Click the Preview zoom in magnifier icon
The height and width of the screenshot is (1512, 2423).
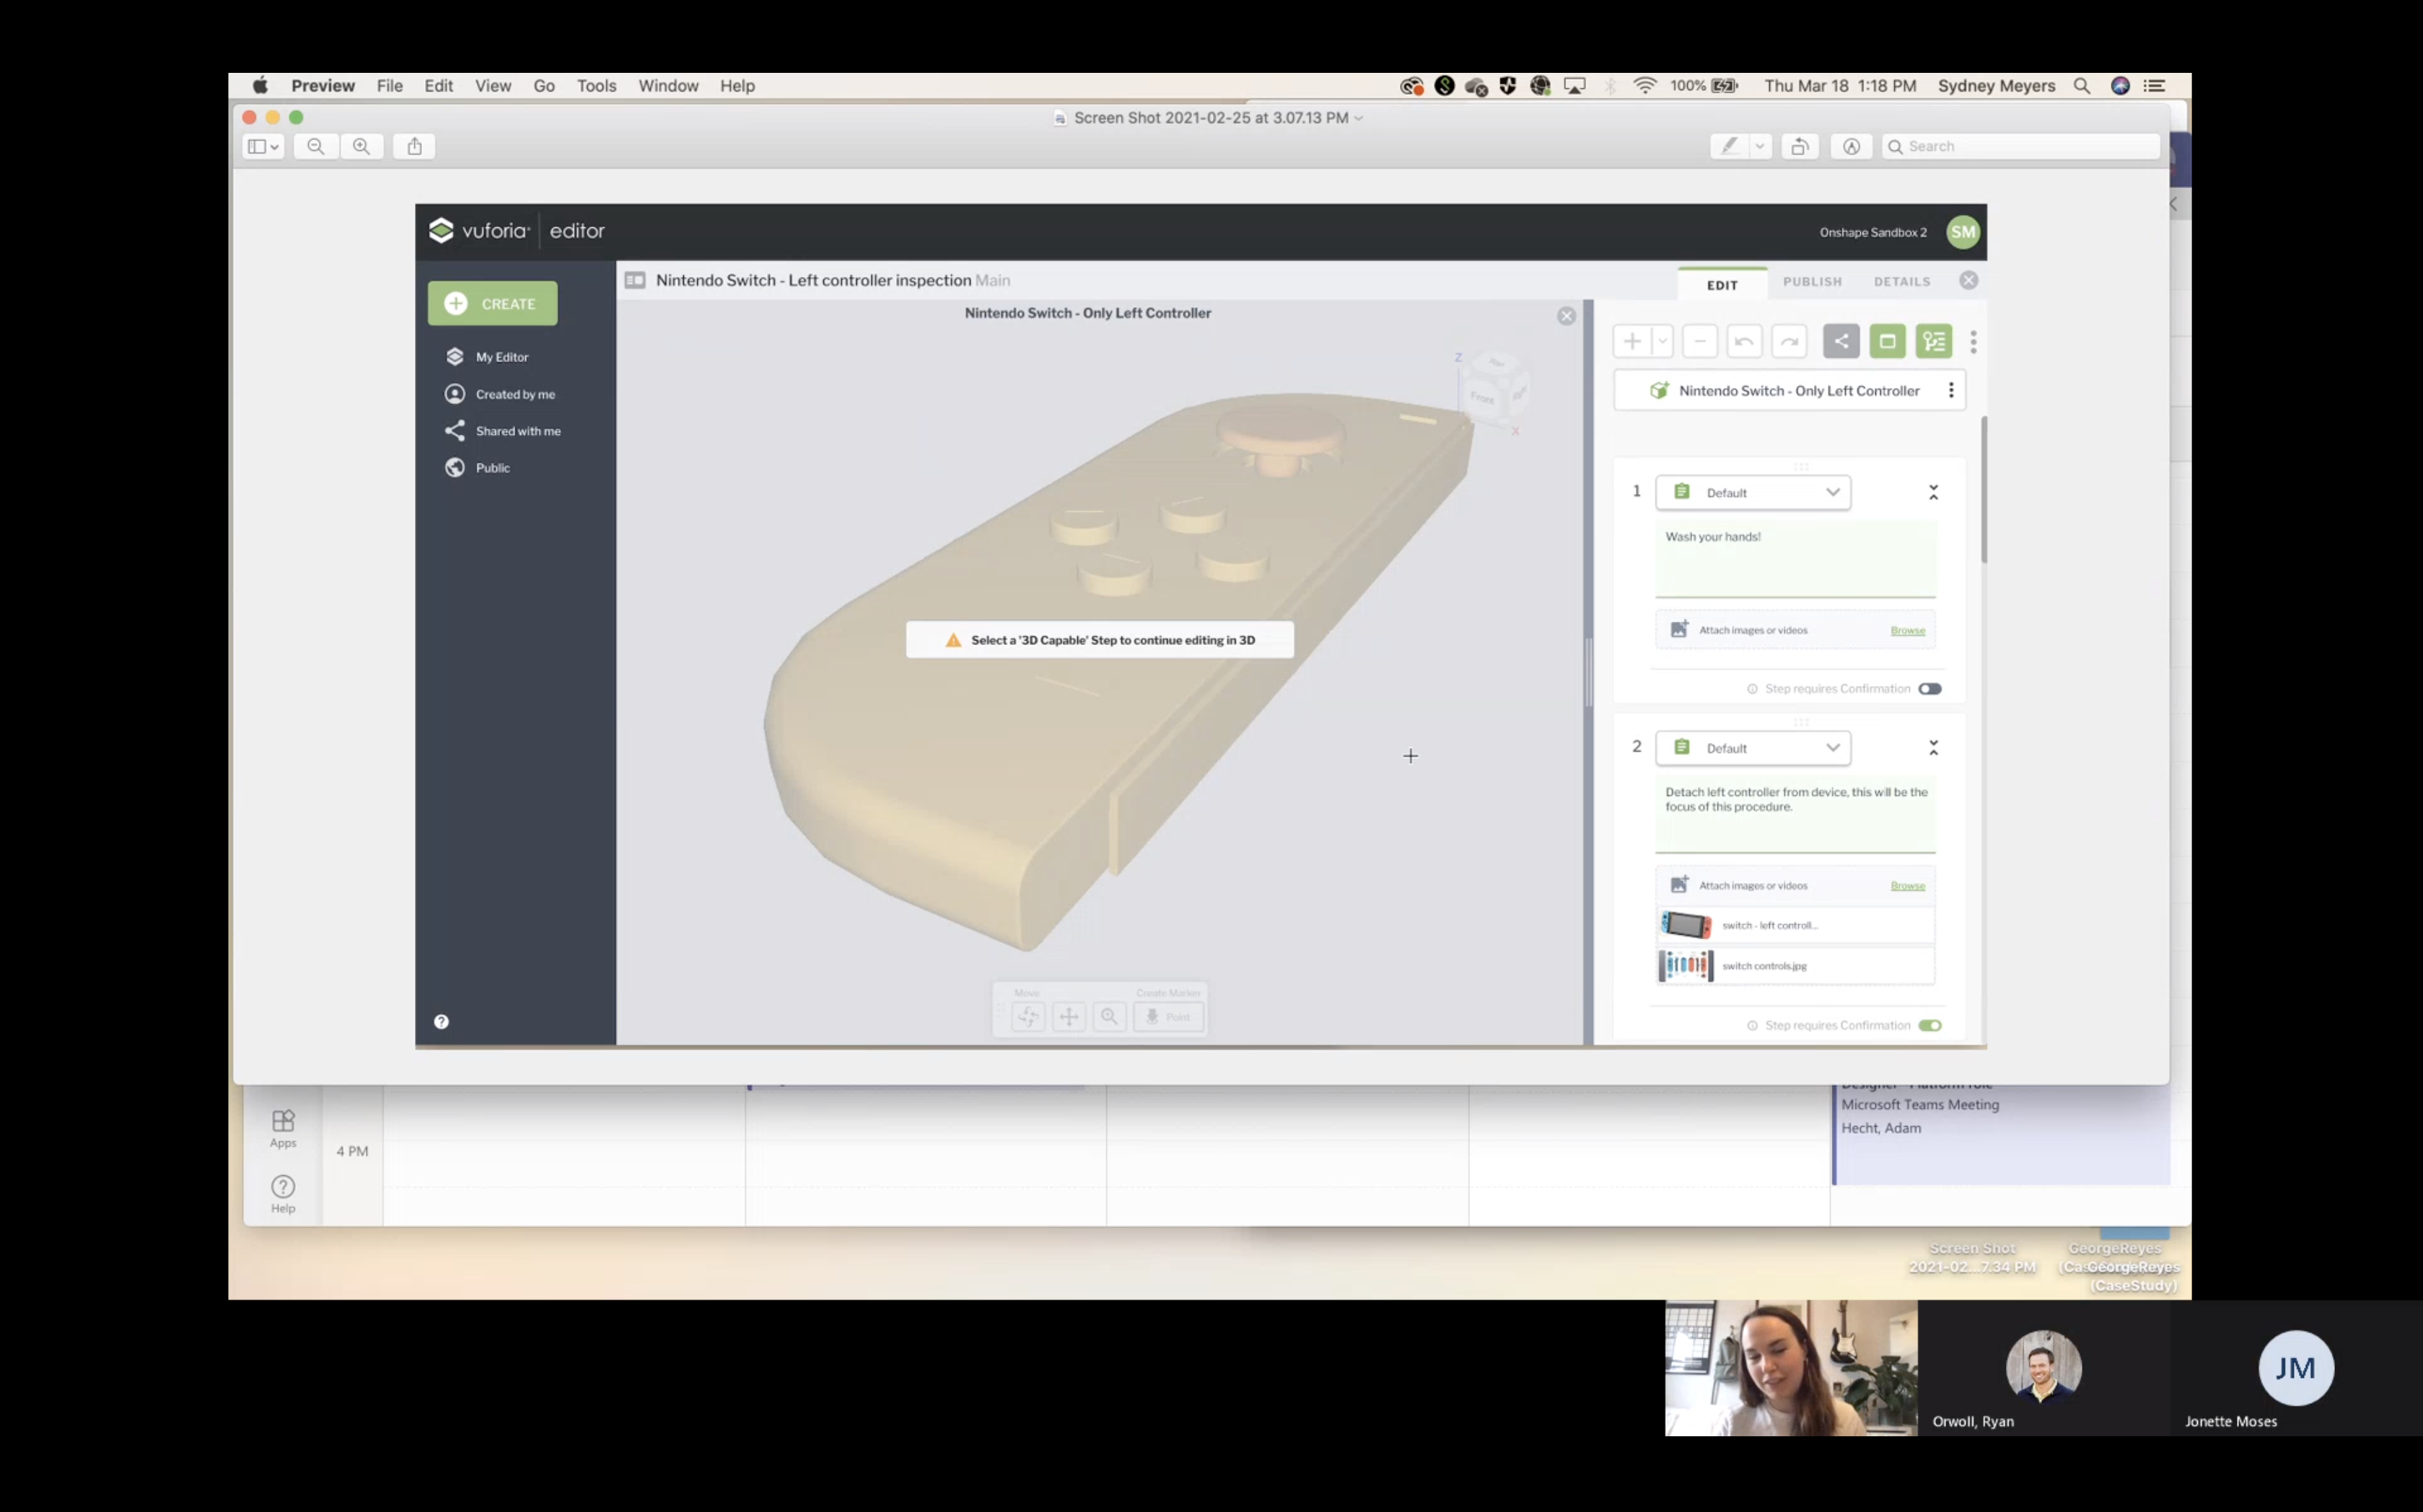click(x=361, y=146)
